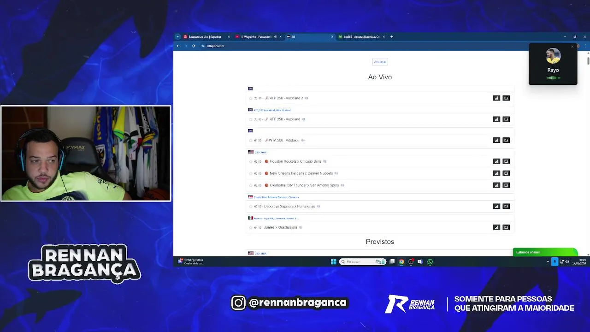Open statistics icon for Oklahoma City Thunder match
The width and height of the screenshot is (590, 332).
[x=496, y=185]
